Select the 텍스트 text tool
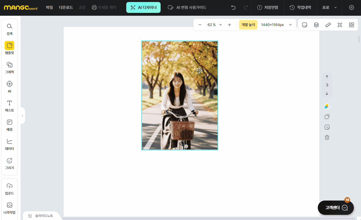 click(9, 106)
